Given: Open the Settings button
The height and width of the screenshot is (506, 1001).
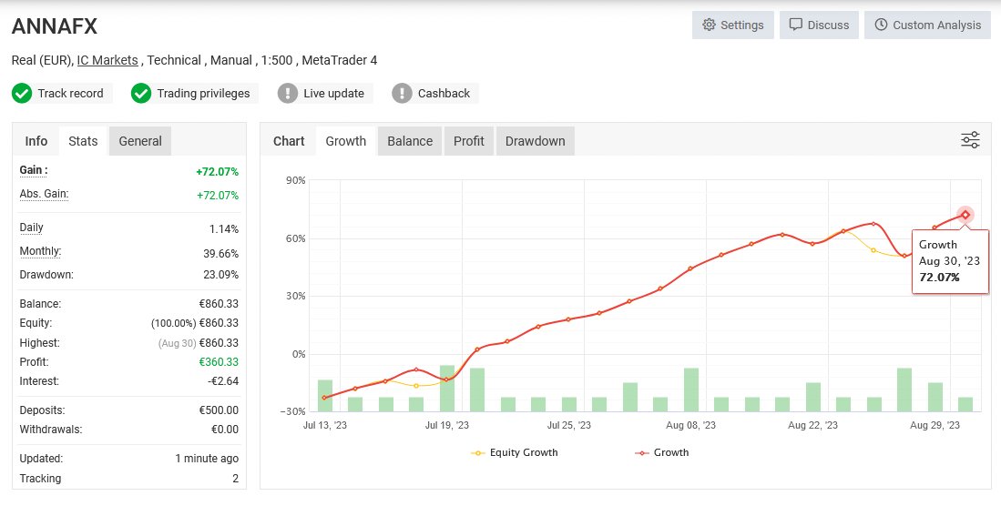Looking at the screenshot, I should tap(733, 25).
